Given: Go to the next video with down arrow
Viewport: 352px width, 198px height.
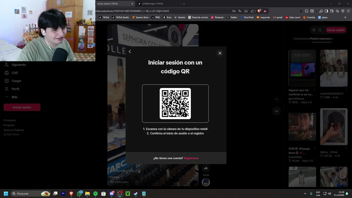Looking at the screenshot, I should coord(277,111).
